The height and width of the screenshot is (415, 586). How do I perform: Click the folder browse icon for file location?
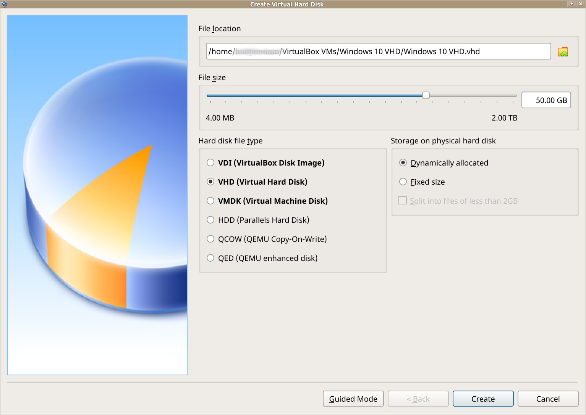[x=563, y=51]
